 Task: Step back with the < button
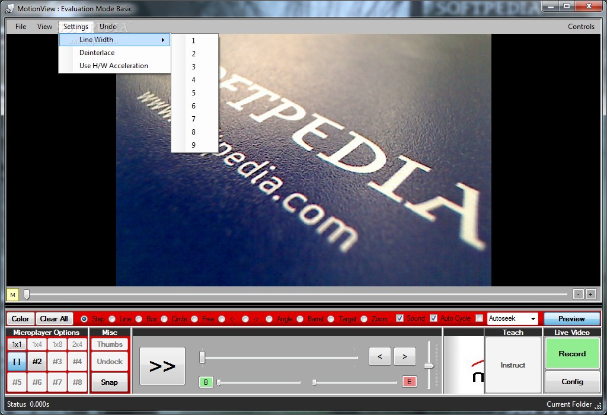coord(380,356)
